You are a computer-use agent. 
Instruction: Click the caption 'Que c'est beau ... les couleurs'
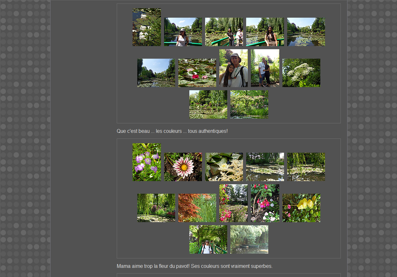point(172,131)
